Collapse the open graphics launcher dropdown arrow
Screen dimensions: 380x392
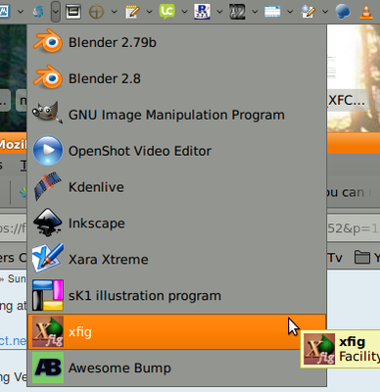56,12
